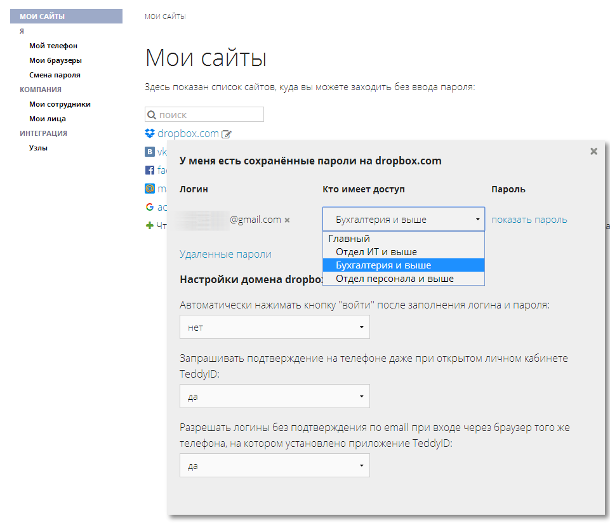The height and width of the screenshot is (530, 610).
Task: Choose 'Отдел ИТ и выше' option
Action: pyautogui.click(x=376, y=252)
